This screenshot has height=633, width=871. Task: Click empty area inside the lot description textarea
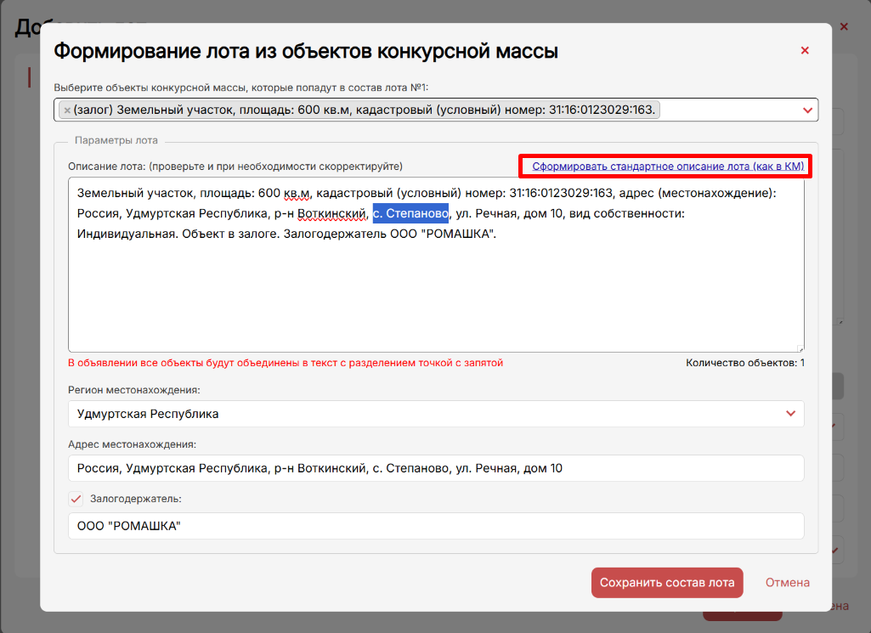[x=435, y=297]
